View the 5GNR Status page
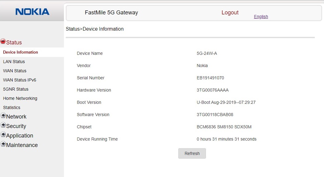 [x=16, y=89]
